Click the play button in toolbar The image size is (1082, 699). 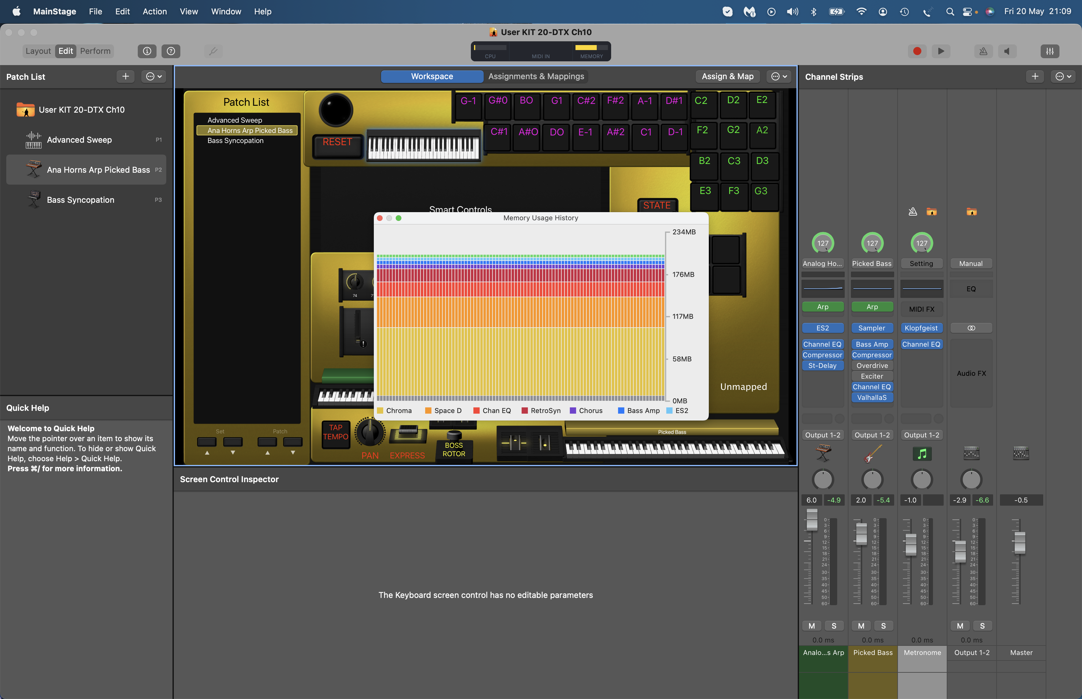[941, 51]
